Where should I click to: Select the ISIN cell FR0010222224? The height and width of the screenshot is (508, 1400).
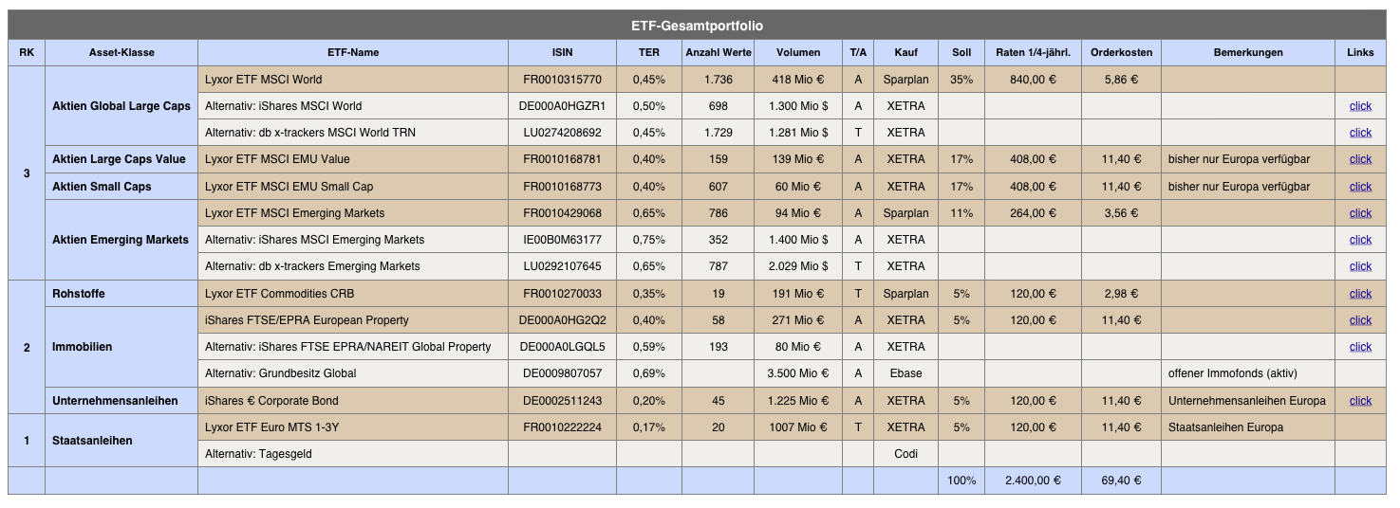[x=562, y=427]
